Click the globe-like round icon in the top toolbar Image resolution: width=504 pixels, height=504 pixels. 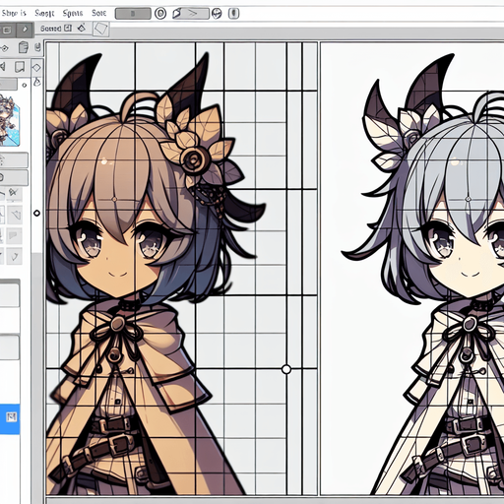(217, 14)
